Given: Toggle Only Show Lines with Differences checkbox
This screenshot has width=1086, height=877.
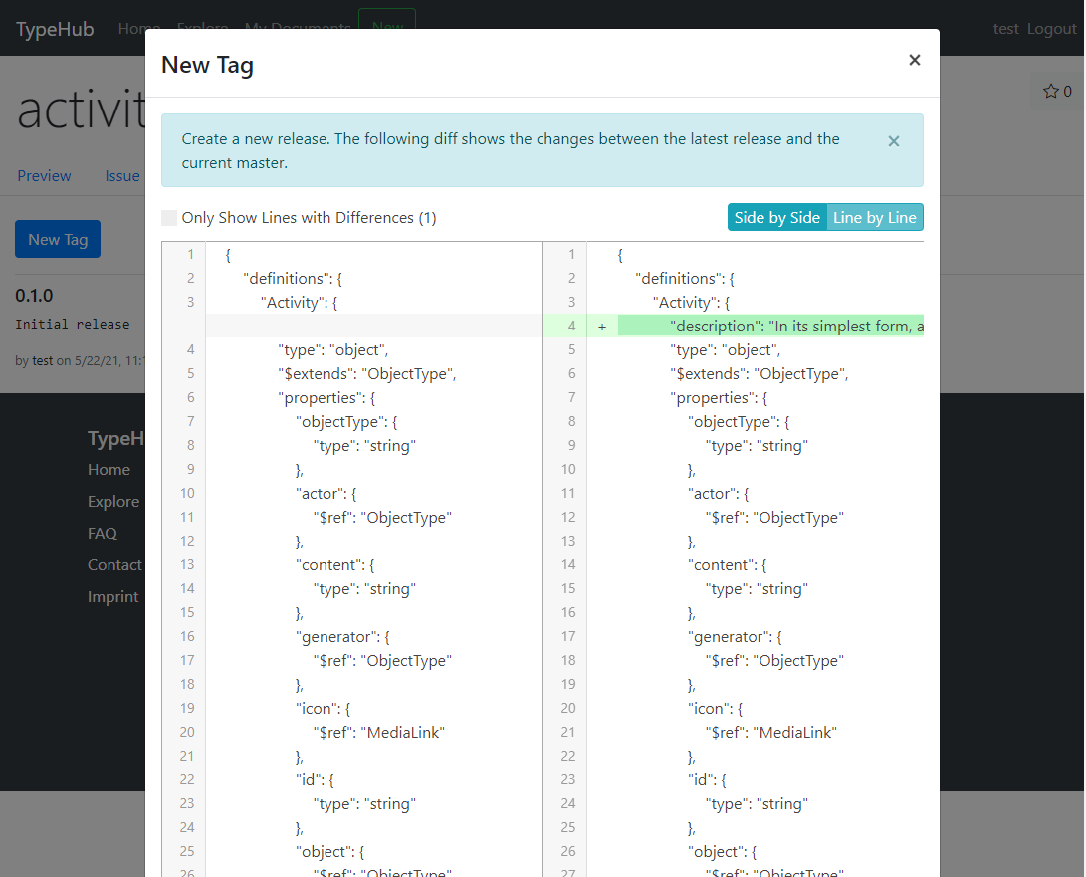Looking at the screenshot, I should (x=169, y=218).
